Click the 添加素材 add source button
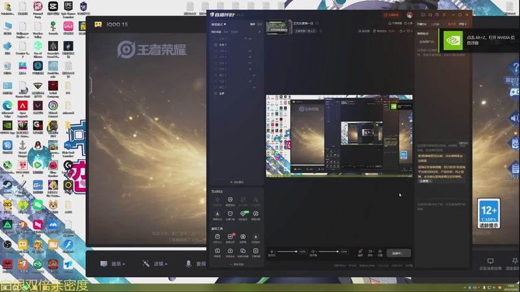Viewport: 520px width, 292px height. (237, 182)
